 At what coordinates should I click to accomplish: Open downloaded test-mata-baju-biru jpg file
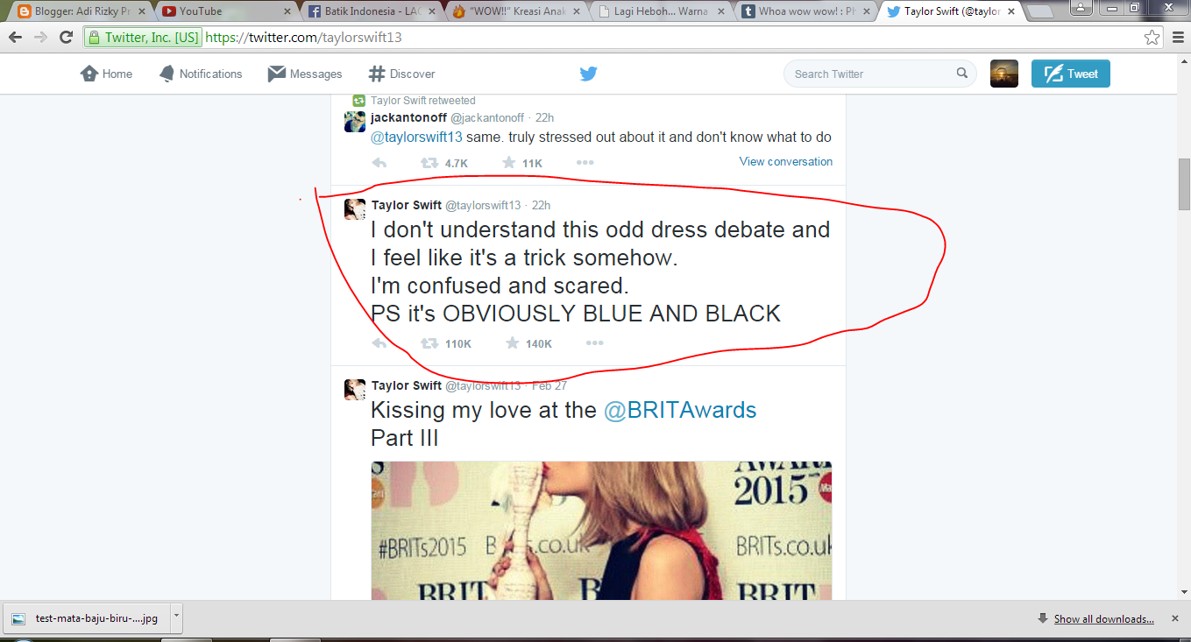(x=87, y=617)
